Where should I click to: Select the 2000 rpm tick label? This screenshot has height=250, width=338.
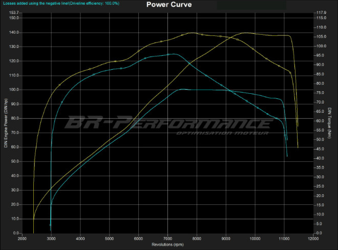tap(22, 239)
